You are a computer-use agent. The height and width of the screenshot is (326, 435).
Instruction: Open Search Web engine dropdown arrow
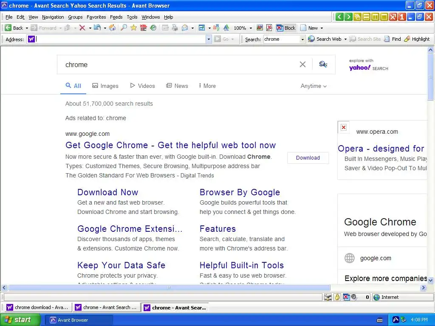[x=345, y=39]
